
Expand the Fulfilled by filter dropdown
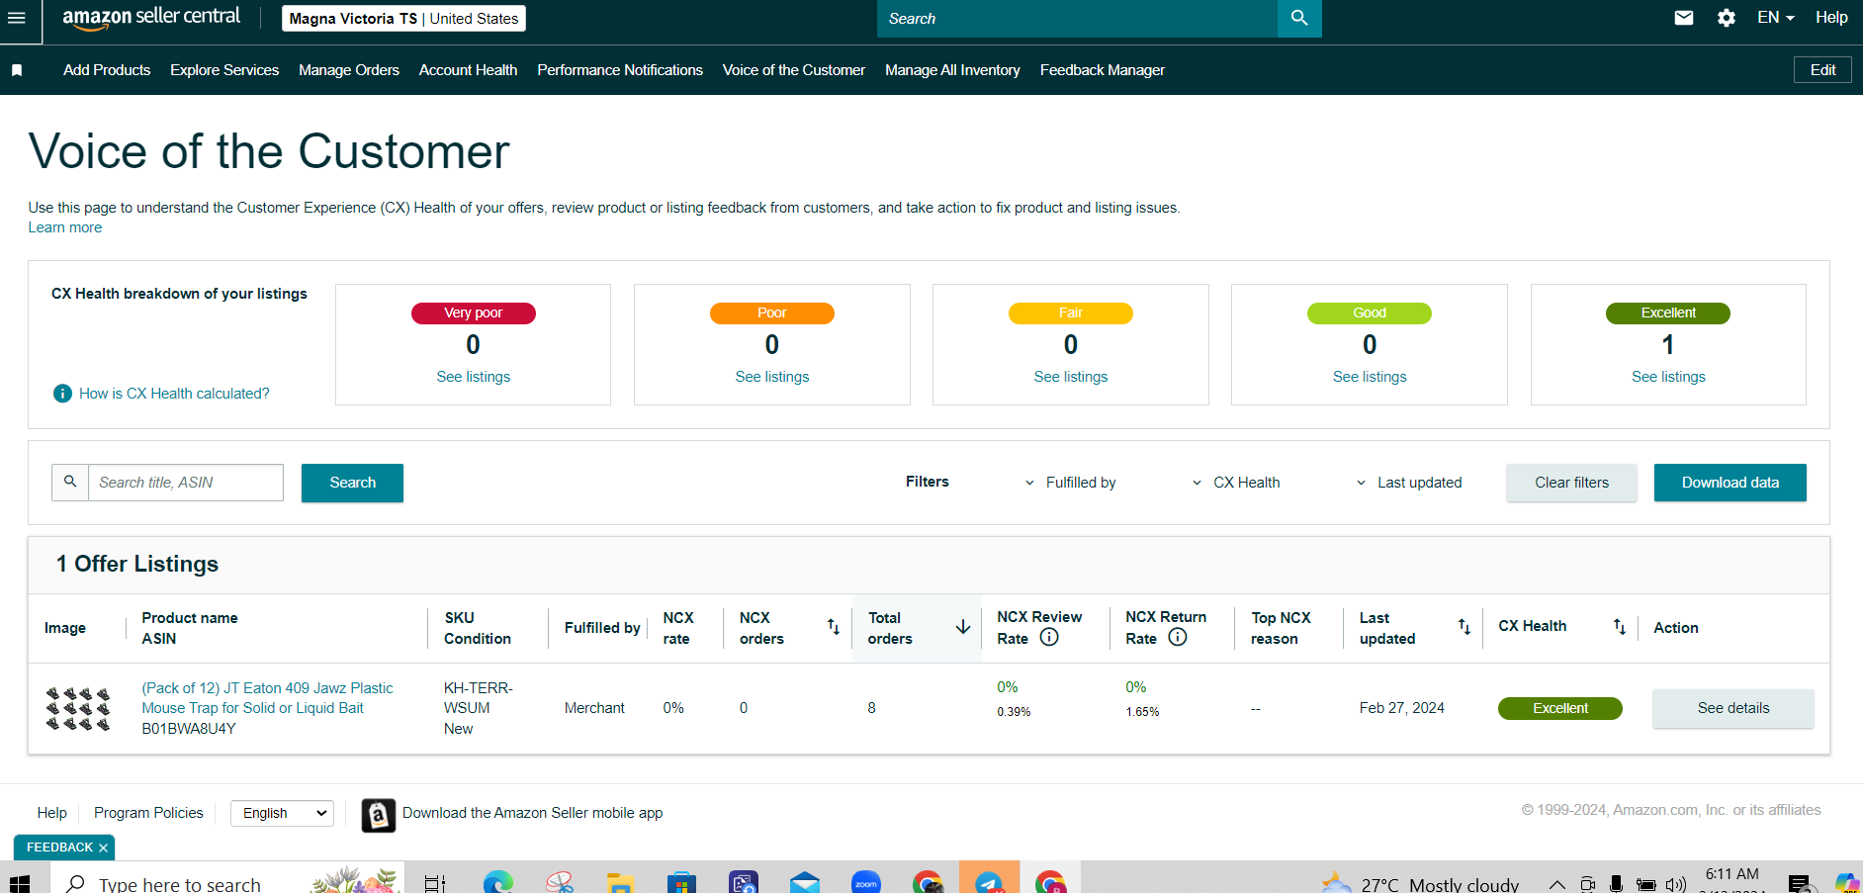coord(1071,483)
